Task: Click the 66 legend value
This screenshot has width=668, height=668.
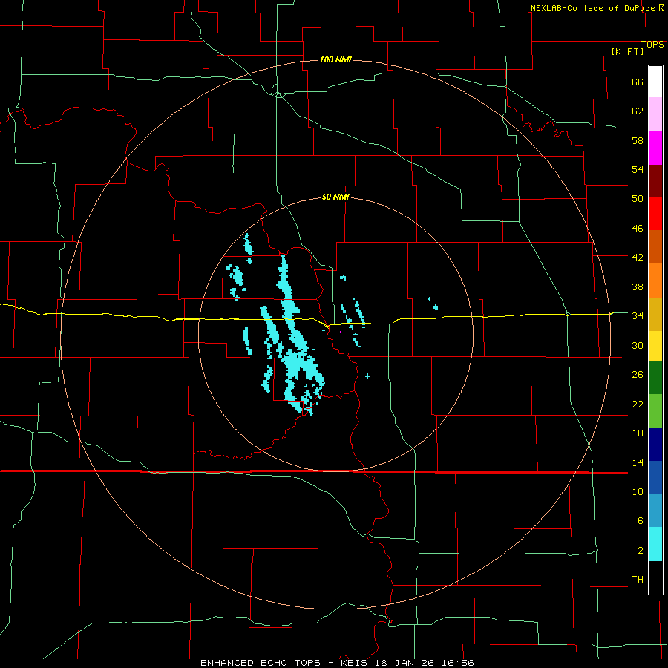Action: (638, 82)
